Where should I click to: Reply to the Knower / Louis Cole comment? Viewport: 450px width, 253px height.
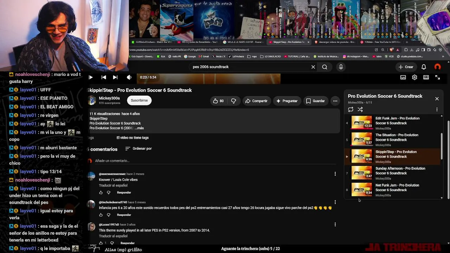[x=124, y=193]
